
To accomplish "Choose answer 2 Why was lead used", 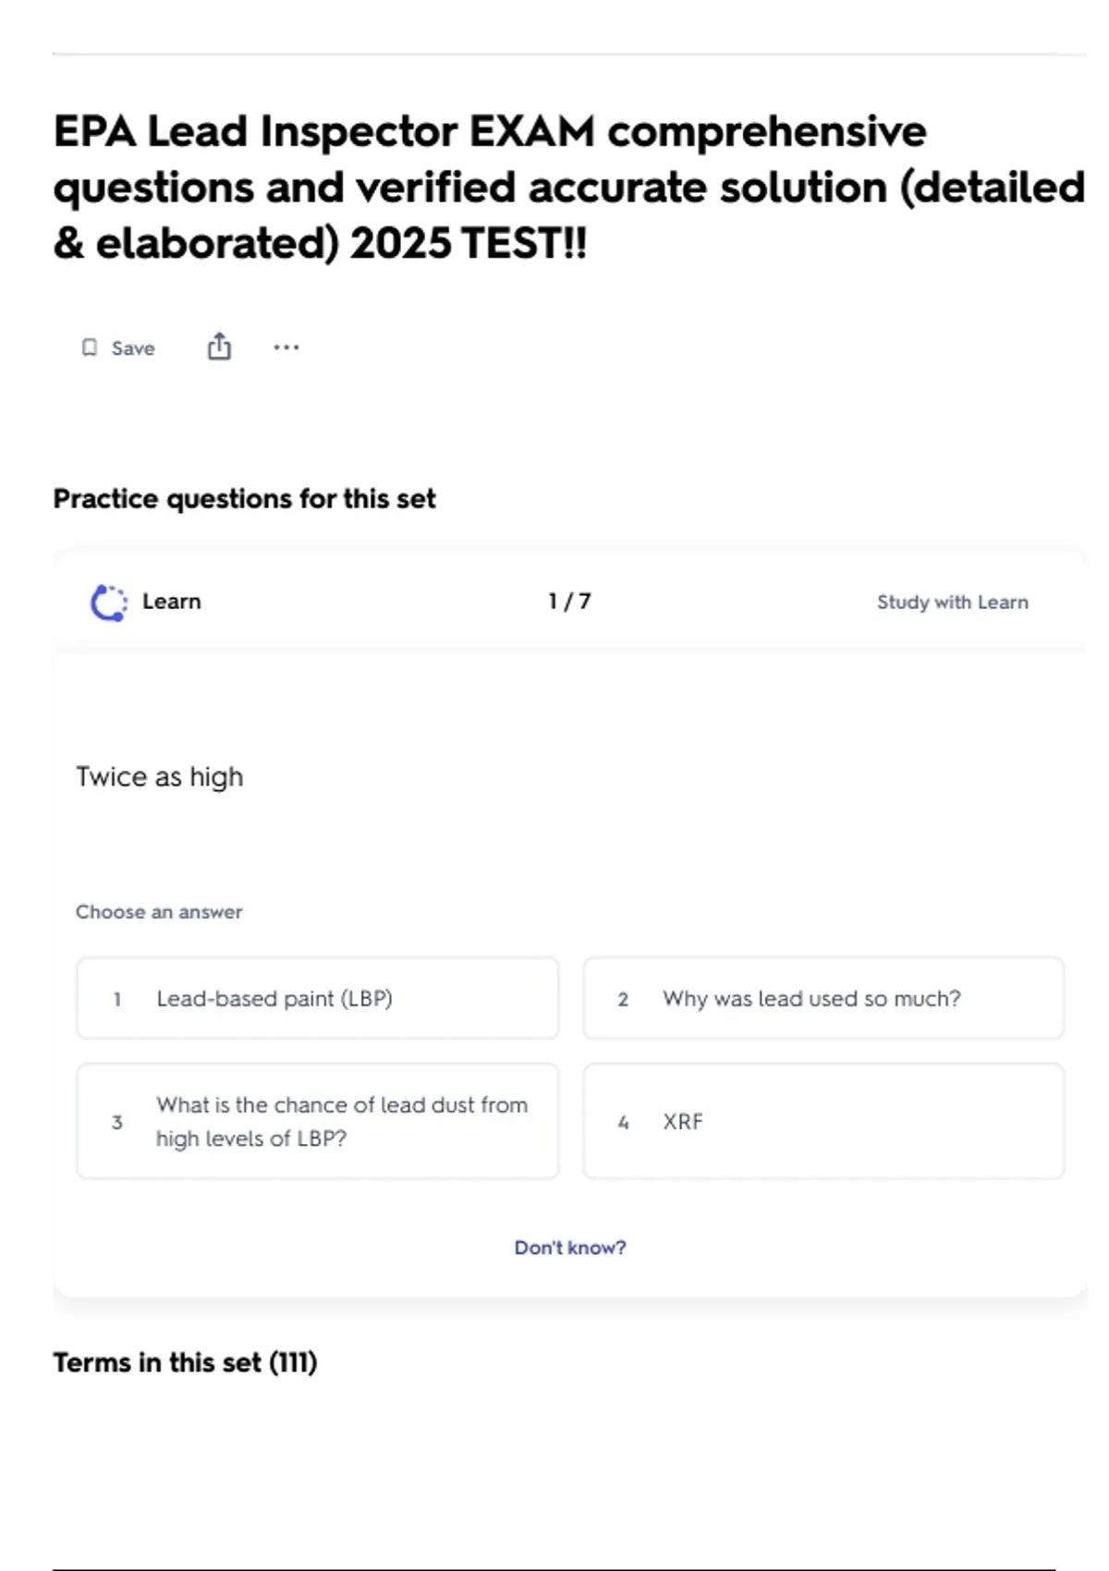I will click(823, 998).
